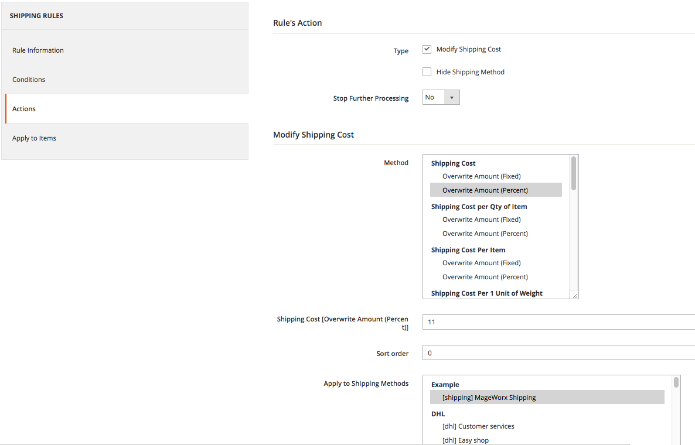Select [shipping] MageWorx Shipping method

tap(489, 398)
